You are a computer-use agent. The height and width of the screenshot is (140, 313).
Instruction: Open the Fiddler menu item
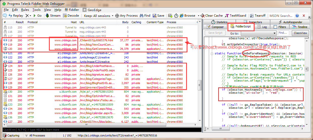[72, 10]
